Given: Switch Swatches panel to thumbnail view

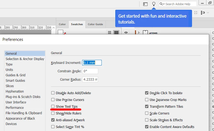Looking at the screenshot, I should (x=116, y=32).
